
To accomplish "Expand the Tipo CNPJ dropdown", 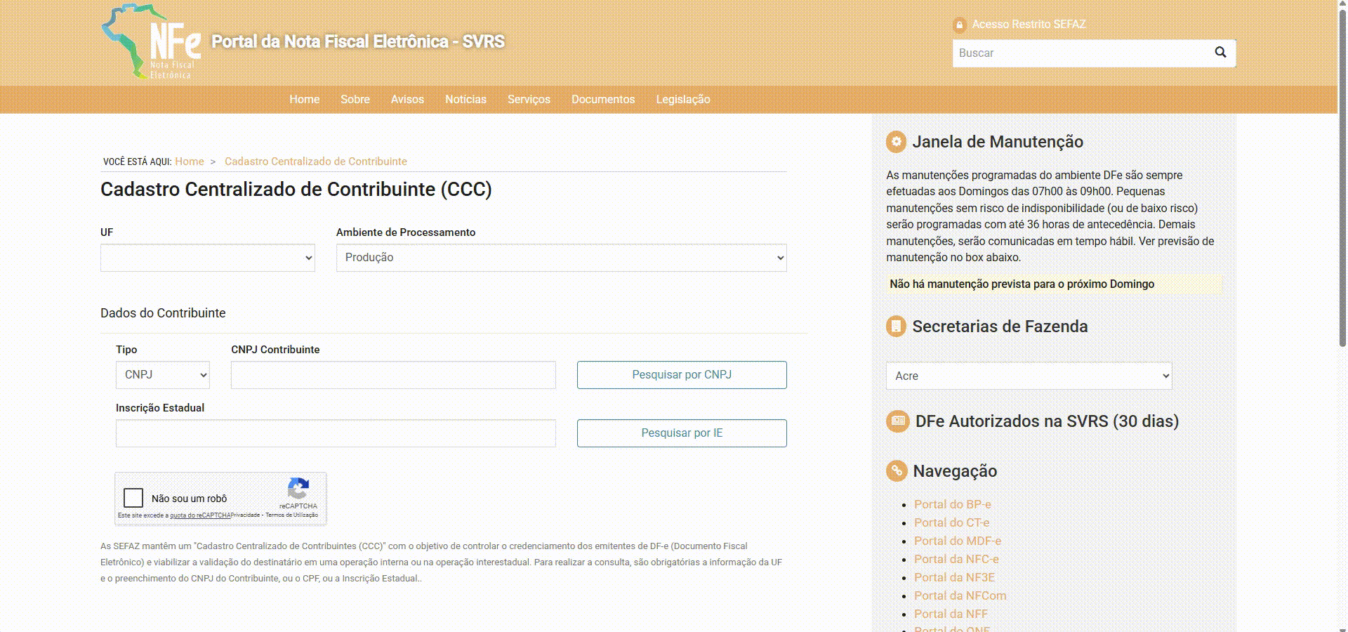I will (x=163, y=375).
